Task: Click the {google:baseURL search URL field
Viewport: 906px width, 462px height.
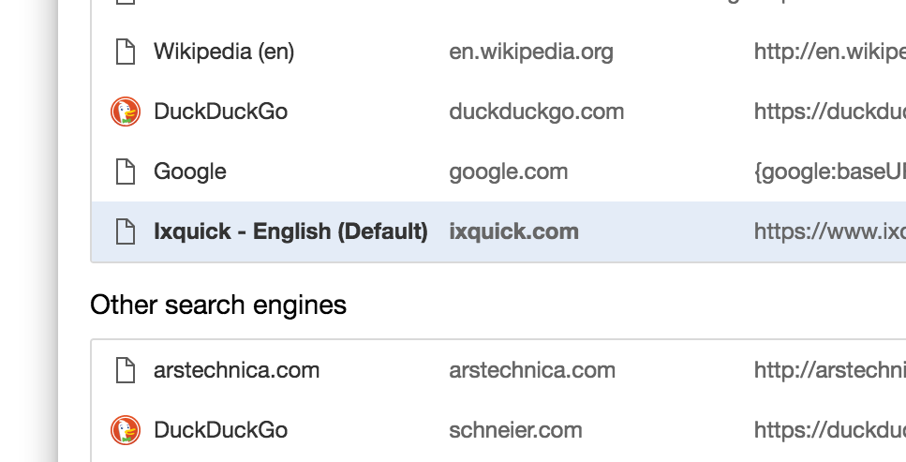Action: coord(830,171)
